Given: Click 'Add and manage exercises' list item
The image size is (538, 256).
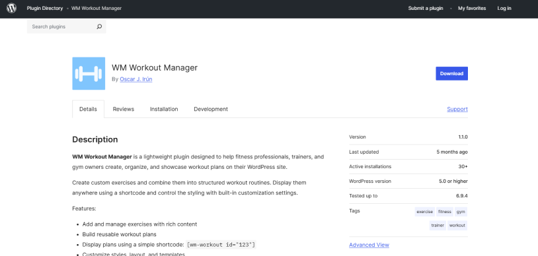Looking at the screenshot, I should (x=139, y=224).
